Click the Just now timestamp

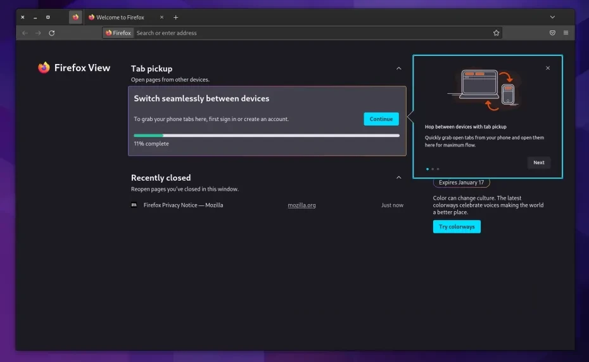tap(392, 205)
